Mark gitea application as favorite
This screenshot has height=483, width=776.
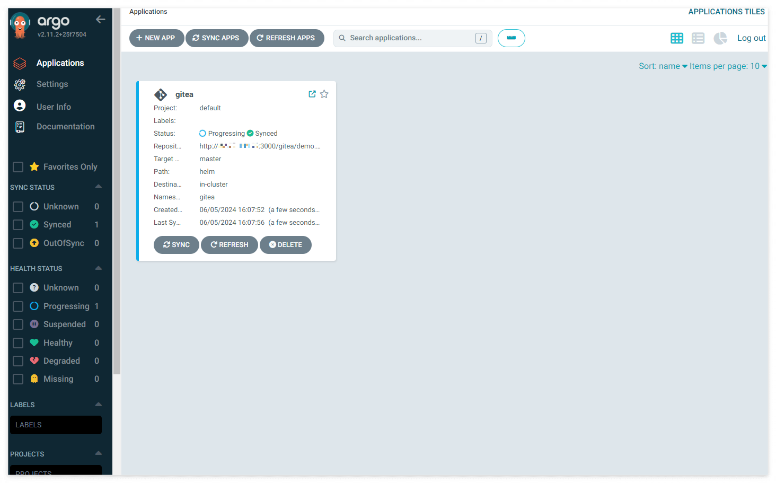pyautogui.click(x=324, y=94)
